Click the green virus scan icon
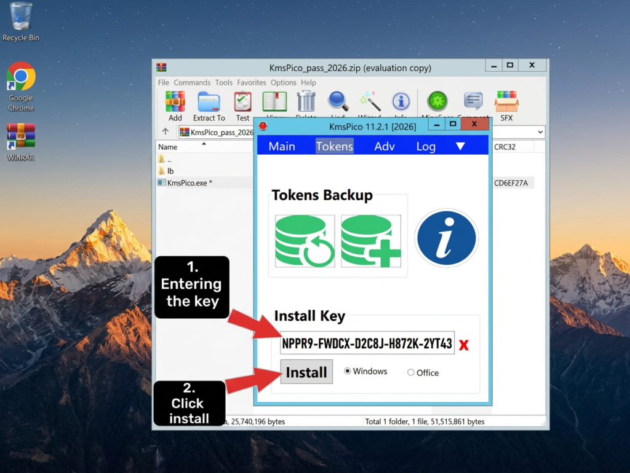This screenshot has width=630, height=473. (x=437, y=103)
